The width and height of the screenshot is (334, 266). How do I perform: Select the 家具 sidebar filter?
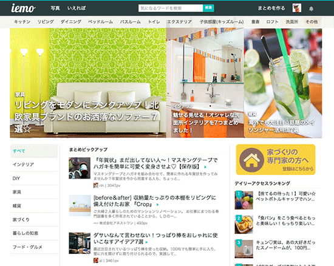[x=34, y=192]
